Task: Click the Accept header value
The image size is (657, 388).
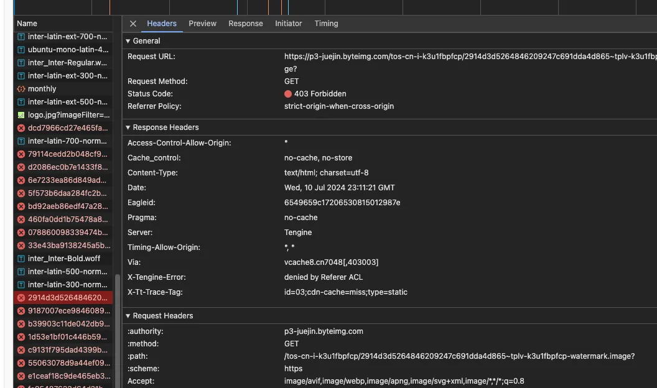Action: (x=404, y=381)
